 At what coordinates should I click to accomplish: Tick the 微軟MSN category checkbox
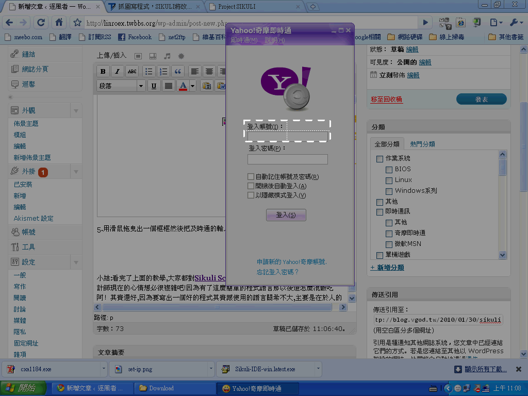coord(389,244)
